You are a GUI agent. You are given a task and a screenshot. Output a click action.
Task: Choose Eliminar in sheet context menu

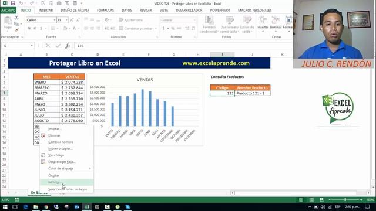66,135
